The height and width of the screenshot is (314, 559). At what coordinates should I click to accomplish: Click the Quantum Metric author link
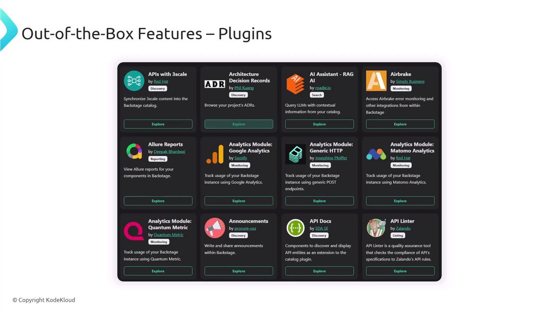click(x=169, y=235)
